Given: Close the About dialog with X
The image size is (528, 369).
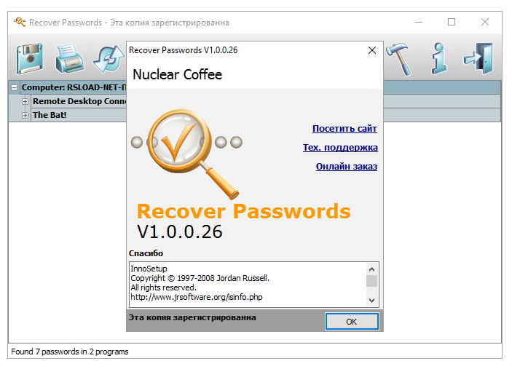Looking at the screenshot, I should click(x=372, y=50).
